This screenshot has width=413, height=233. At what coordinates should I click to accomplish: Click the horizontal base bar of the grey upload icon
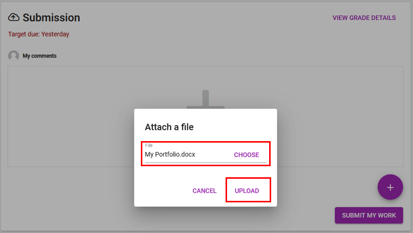click(x=205, y=107)
